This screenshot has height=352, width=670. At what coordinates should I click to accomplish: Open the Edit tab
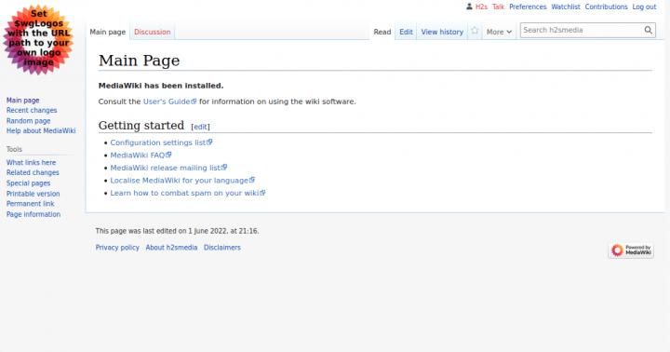[x=406, y=32]
